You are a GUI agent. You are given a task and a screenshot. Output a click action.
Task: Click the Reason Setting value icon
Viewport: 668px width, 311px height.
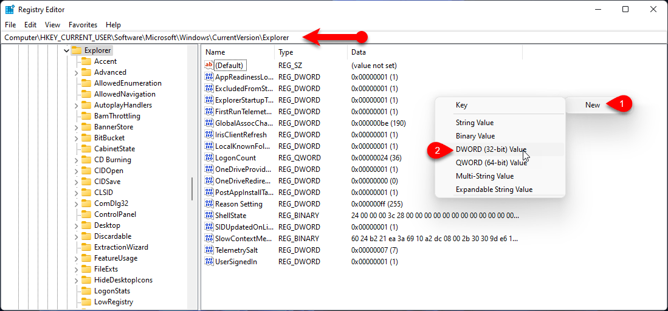pyautogui.click(x=208, y=203)
